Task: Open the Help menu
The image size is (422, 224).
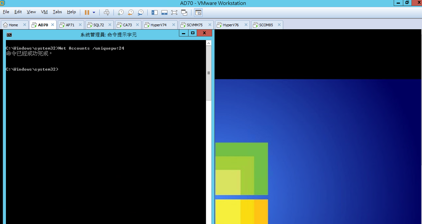Action: tap(71, 12)
